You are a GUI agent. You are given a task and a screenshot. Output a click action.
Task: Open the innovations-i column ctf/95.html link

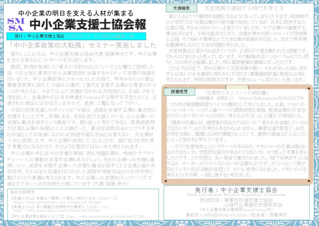click(x=57, y=202)
